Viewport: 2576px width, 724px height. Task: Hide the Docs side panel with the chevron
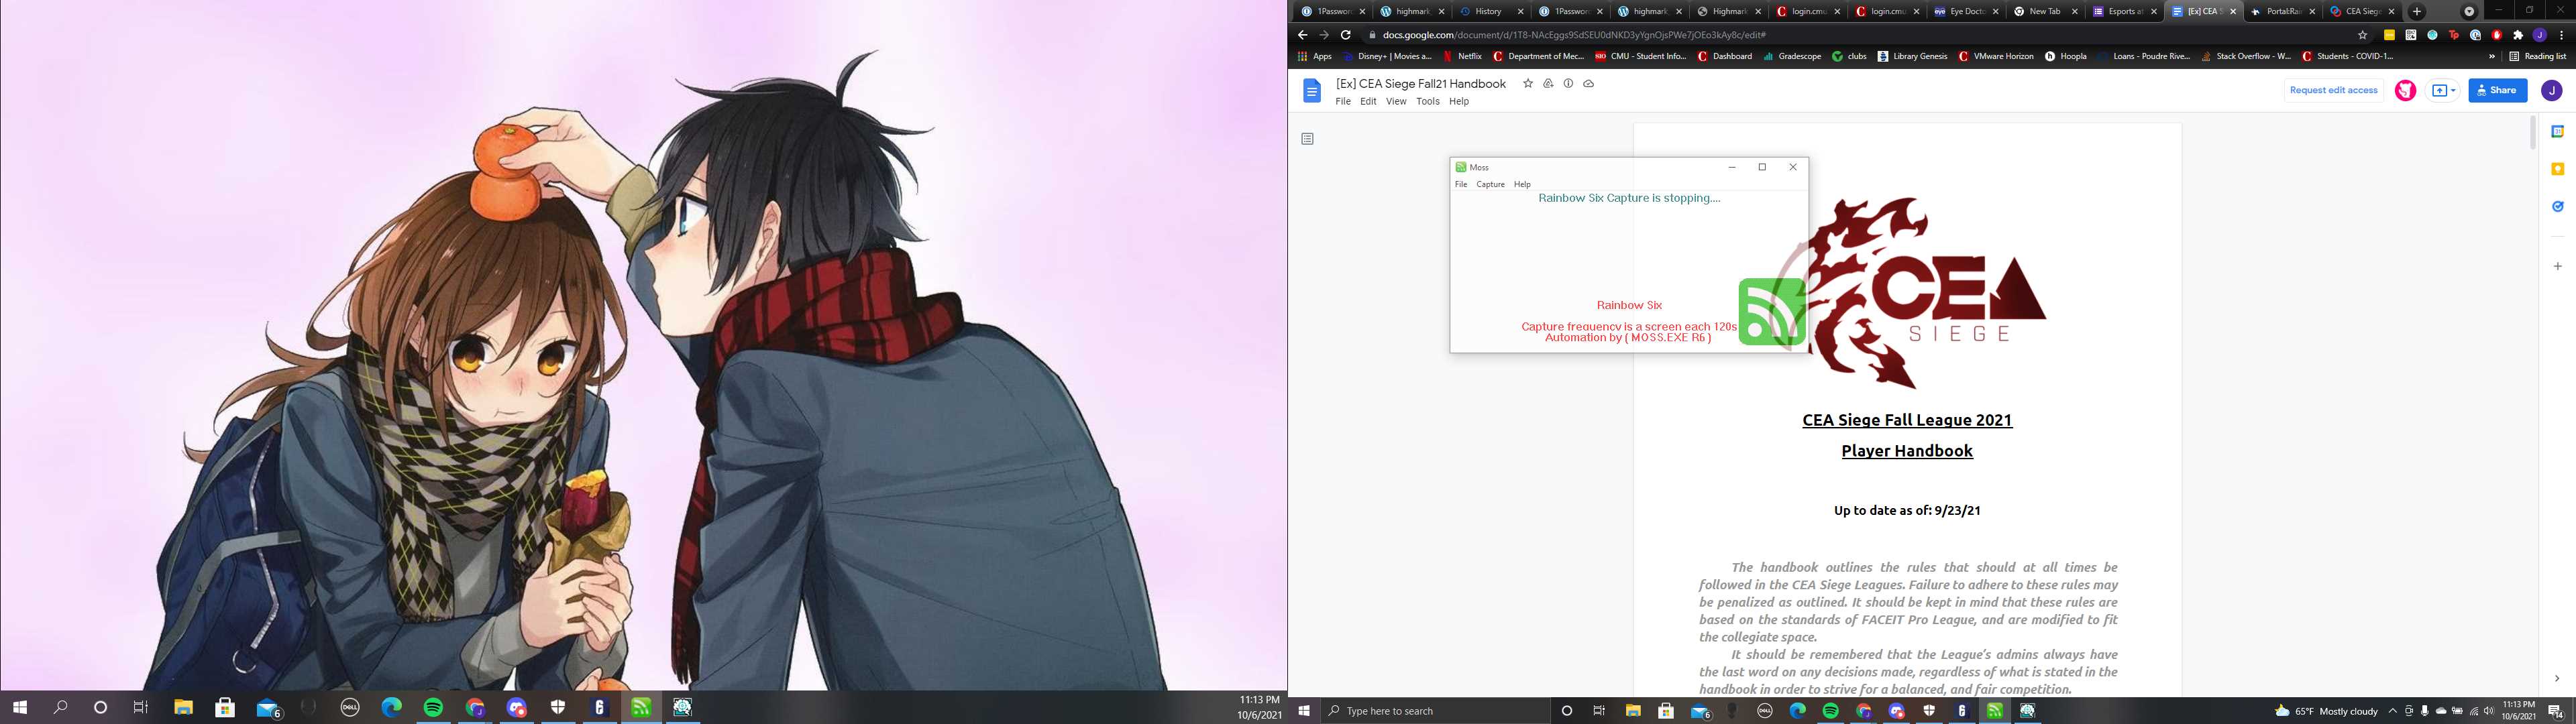[2557, 678]
